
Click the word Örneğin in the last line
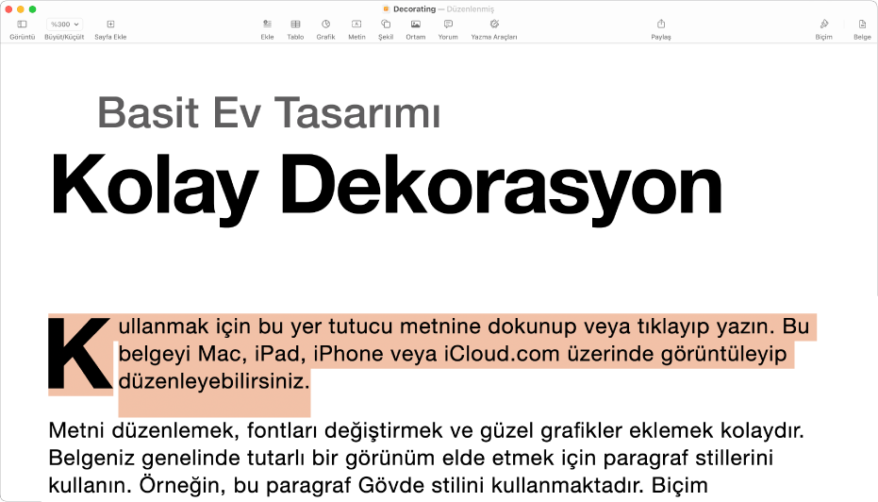coord(183,485)
